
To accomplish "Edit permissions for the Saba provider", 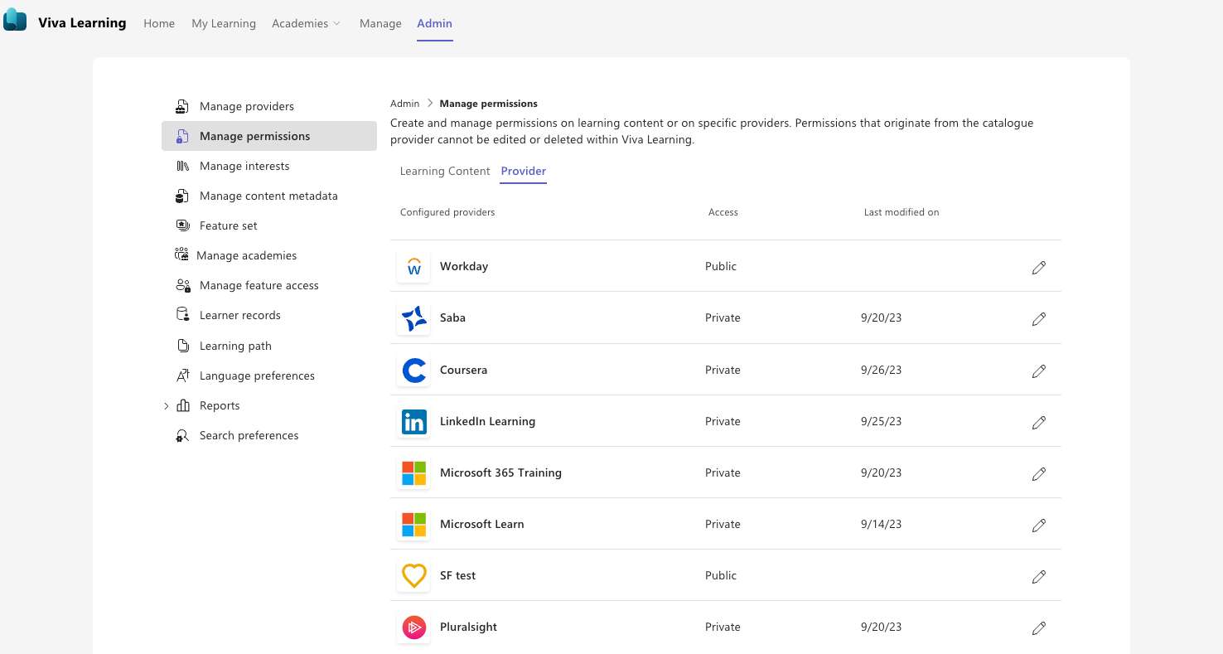I will tap(1039, 318).
